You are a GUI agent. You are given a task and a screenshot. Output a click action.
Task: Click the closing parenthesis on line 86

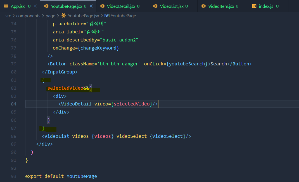coord(49,120)
